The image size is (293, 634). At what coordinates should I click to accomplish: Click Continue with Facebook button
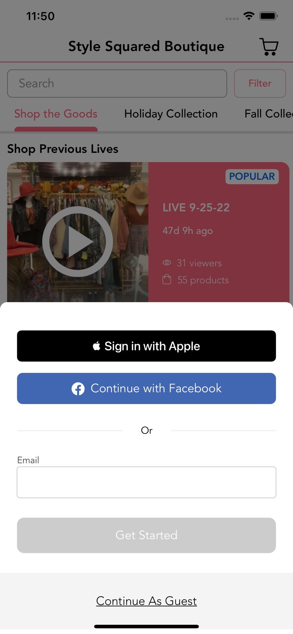click(x=146, y=388)
